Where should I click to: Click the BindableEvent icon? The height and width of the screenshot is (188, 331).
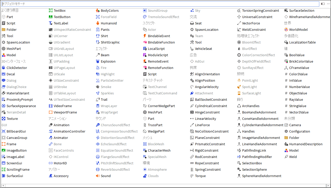pyautogui.click(x=145, y=36)
